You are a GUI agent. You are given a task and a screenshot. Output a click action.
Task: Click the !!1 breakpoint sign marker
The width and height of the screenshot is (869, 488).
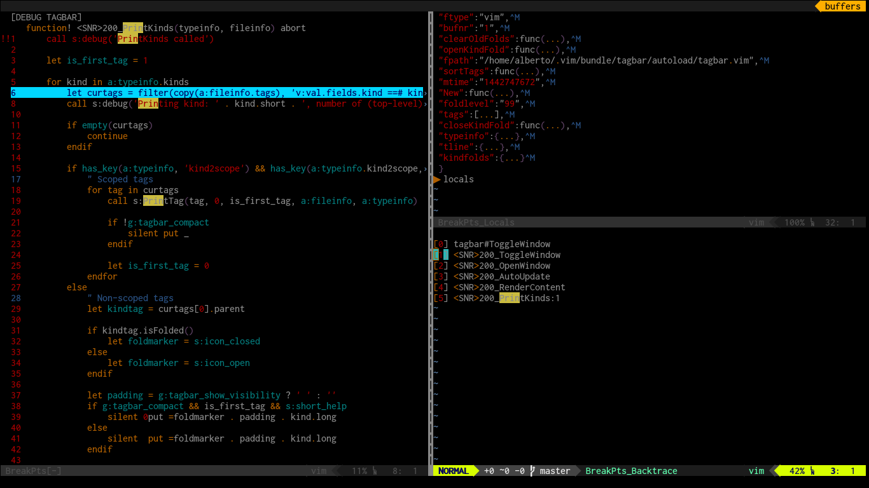coord(8,39)
